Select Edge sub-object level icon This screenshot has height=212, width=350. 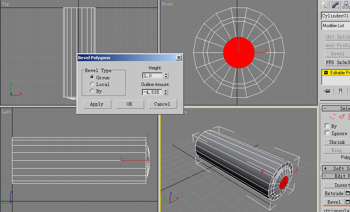[x=342, y=117]
